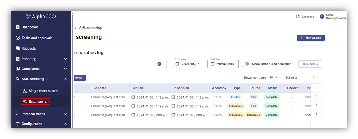Screen dimensions: 358x139
Task: Sort by Checks column header
Action: (293, 88)
